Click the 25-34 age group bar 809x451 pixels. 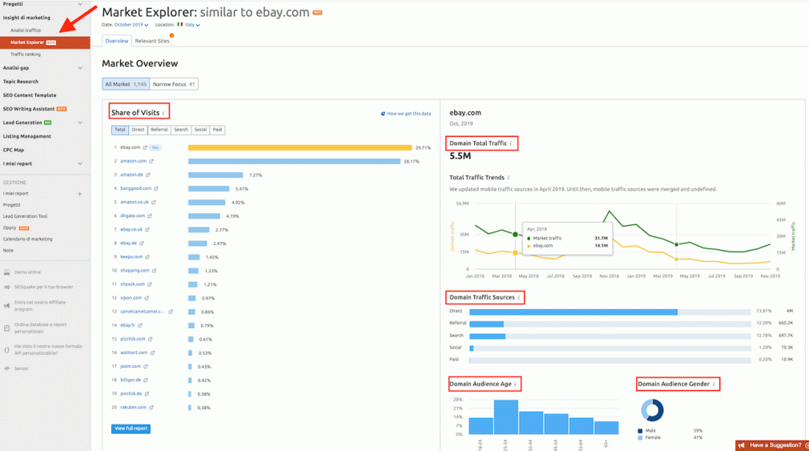coord(505,417)
